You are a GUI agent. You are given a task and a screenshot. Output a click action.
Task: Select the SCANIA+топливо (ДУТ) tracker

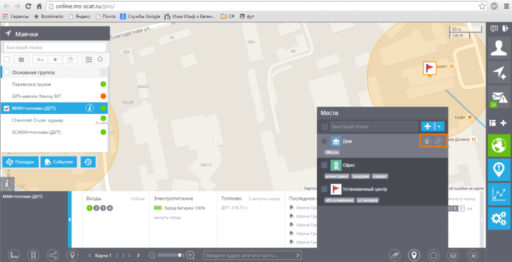click(54, 132)
